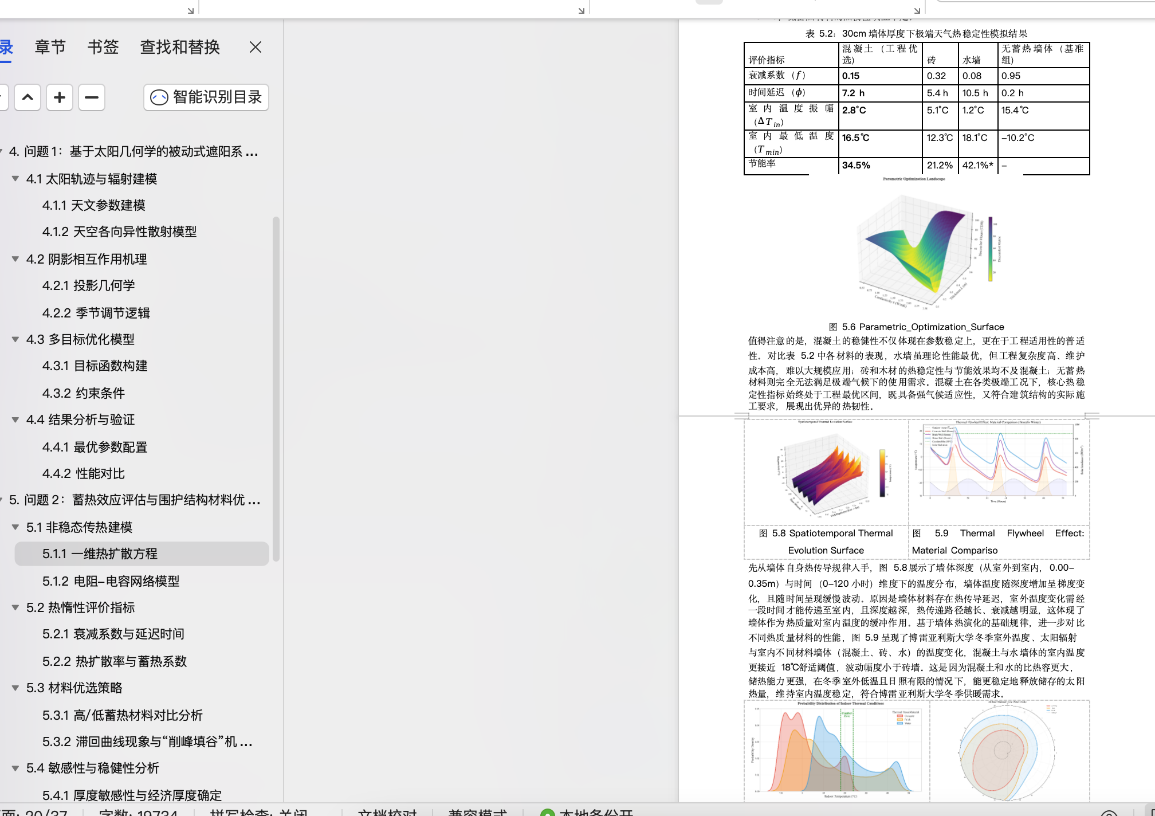Click the probability distribution chart
Viewport: 1155px width, 816px height.
(836, 751)
